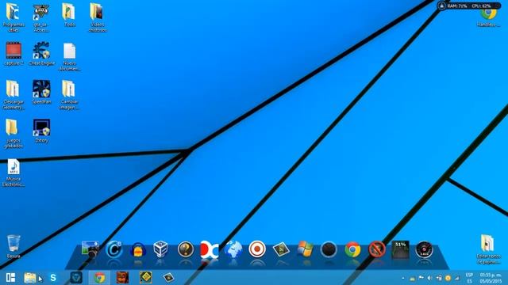Screen dimensions: 508x285
Task: Click the RAM and CPU monitor widget
Action: pos(468,6)
